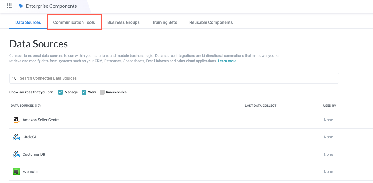Select the Data Sources tab
The width and height of the screenshot is (373, 183).
[x=28, y=22]
